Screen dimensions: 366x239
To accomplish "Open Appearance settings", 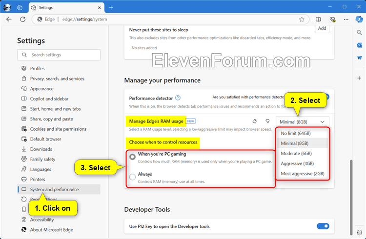I will point(59,89).
